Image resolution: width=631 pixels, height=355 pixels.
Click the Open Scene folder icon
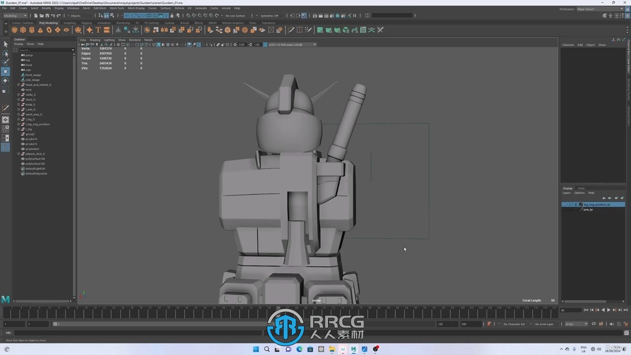click(x=41, y=16)
